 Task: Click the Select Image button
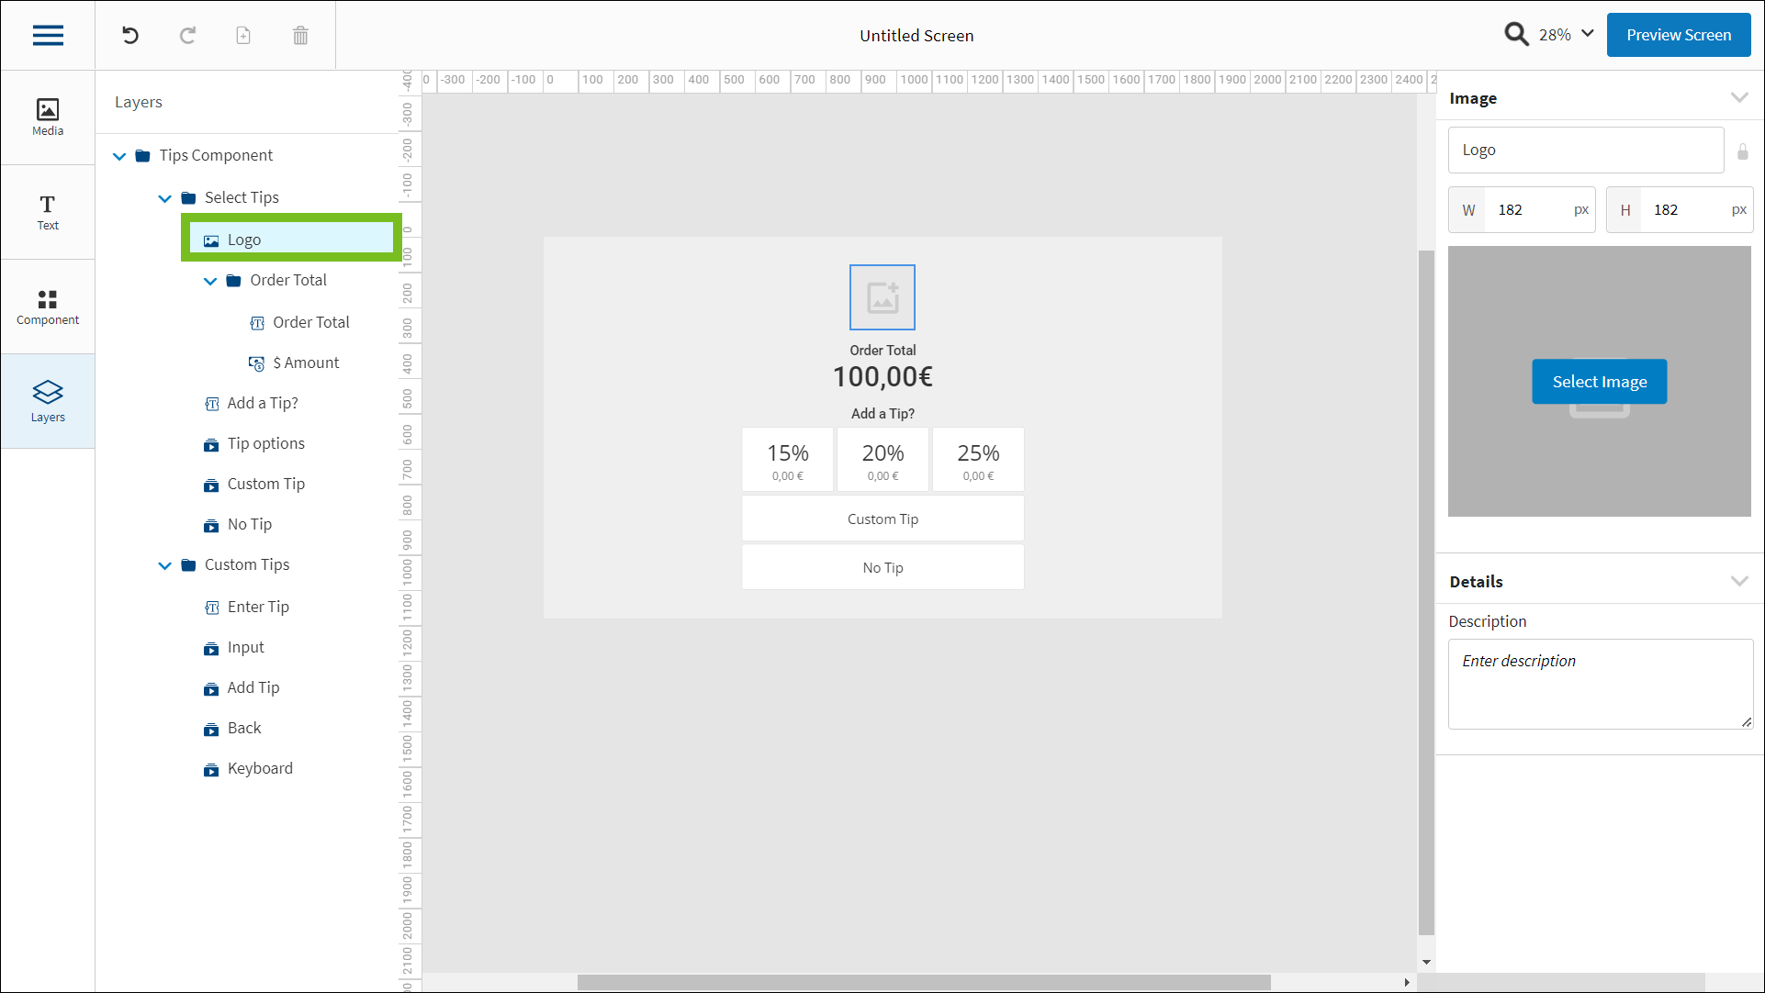(x=1599, y=382)
